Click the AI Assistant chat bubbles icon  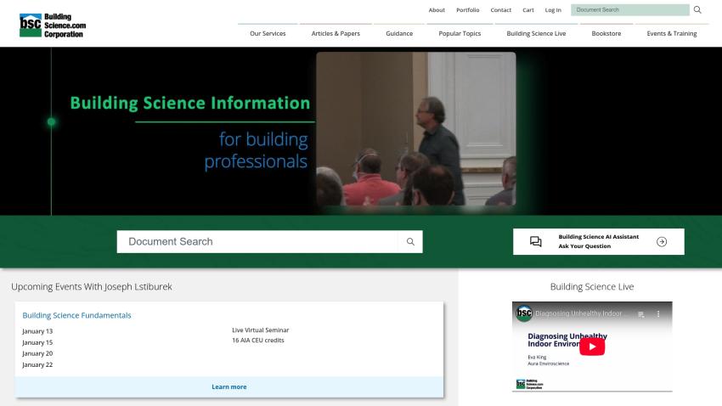click(x=535, y=242)
